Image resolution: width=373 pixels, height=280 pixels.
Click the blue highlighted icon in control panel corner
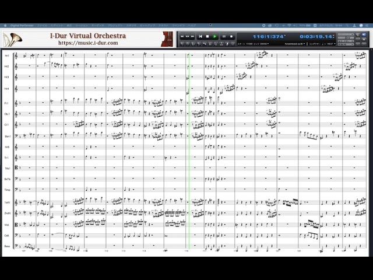pos(364,35)
